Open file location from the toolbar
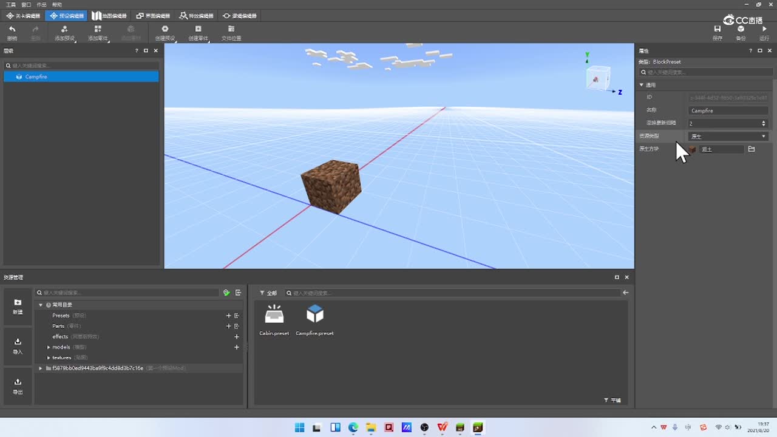Screen dimensions: 777x437 pos(231,29)
